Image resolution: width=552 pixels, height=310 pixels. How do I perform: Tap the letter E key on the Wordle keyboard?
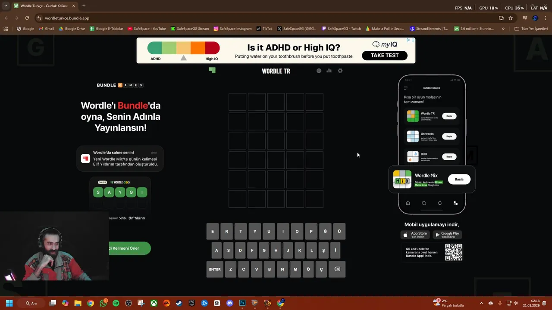(x=212, y=231)
